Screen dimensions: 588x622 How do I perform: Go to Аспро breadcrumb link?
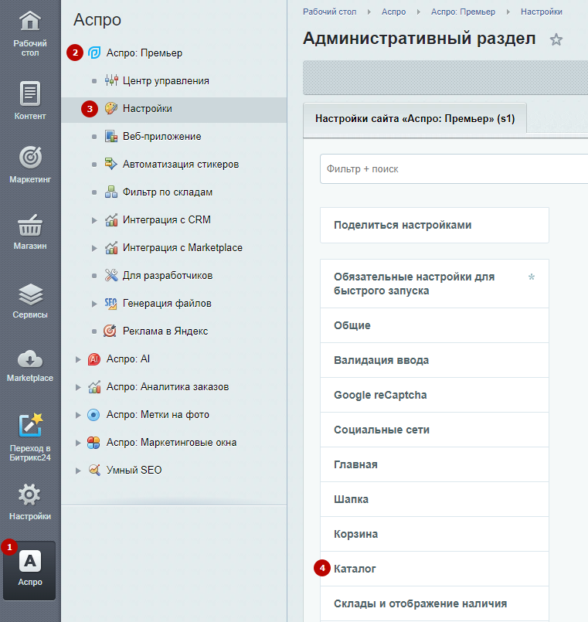point(393,12)
